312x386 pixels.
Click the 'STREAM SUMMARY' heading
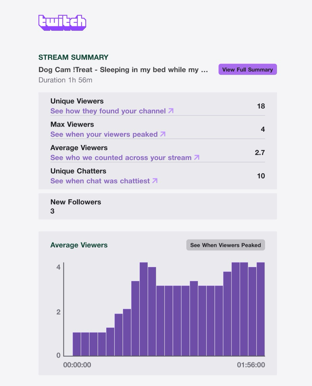click(x=73, y=57)
